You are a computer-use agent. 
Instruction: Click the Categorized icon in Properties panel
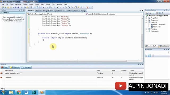pos(146,56)
